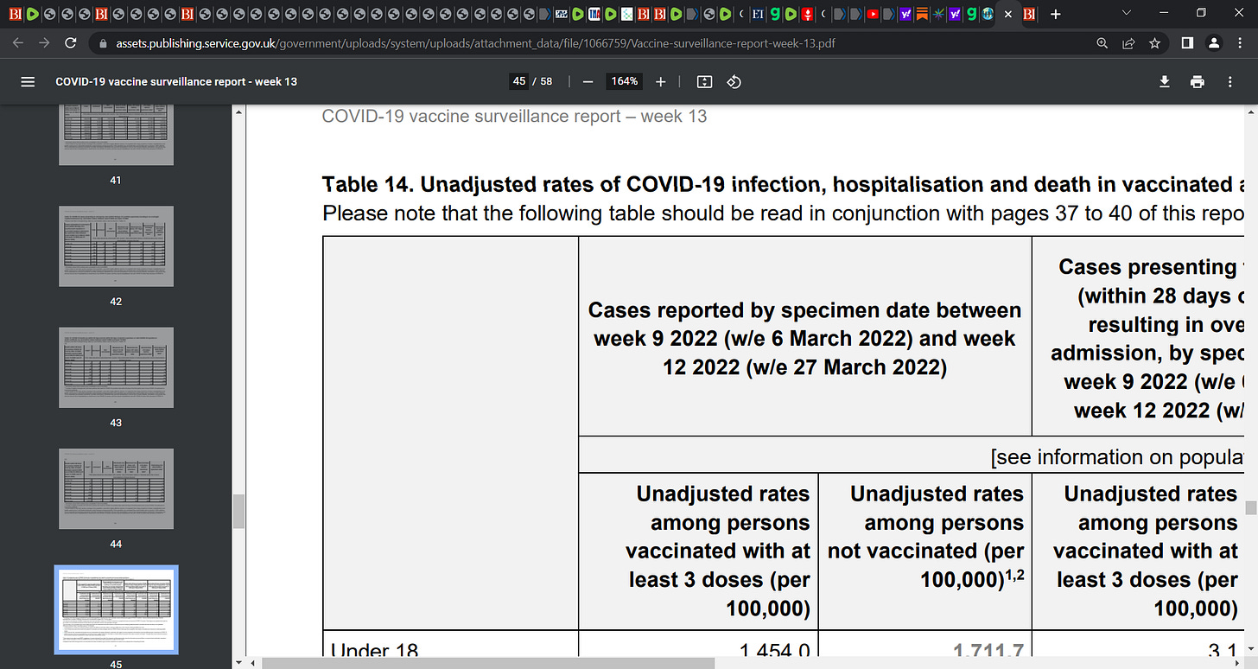Select the page 43 thumbnail
Viewport: 1258px width, 669px height.
(x=116, y=367)
